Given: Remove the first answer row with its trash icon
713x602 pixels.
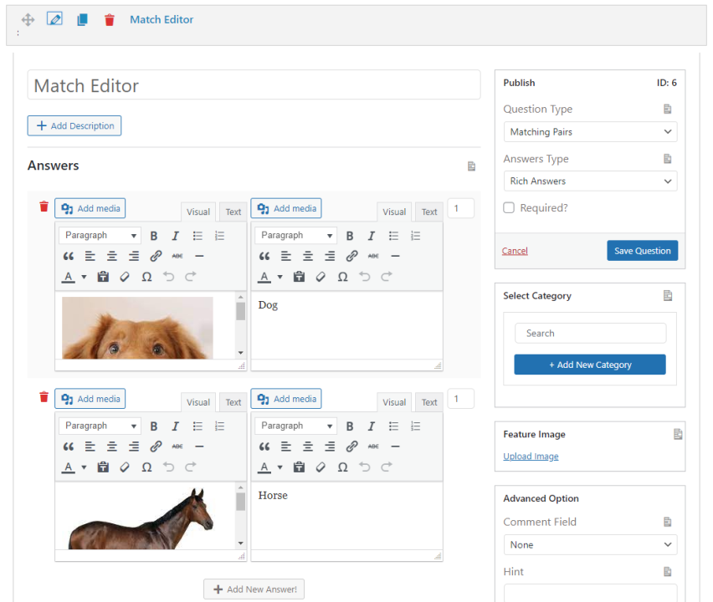Looking at the screenshot, I should (44, 206).
